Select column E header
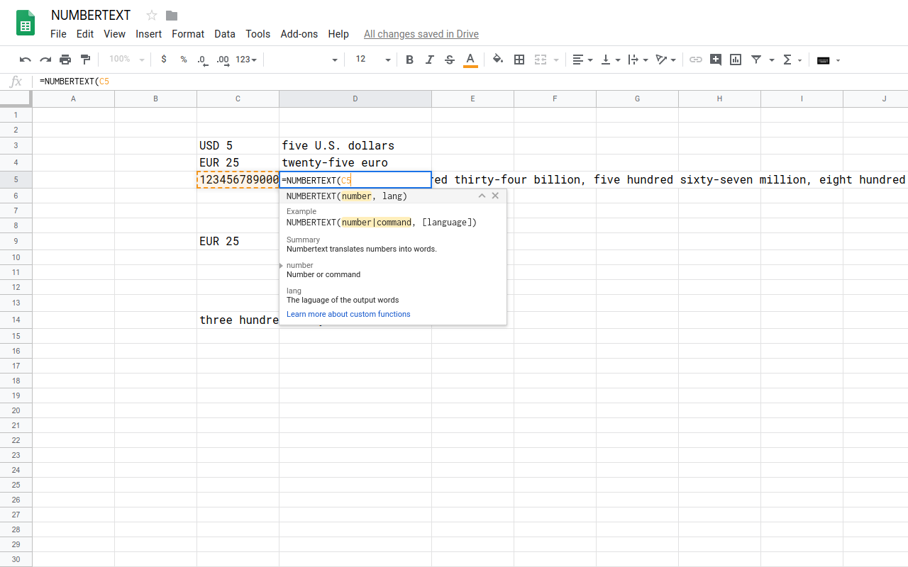The height and width of the screenshot is (567, 908). [472, 99]
